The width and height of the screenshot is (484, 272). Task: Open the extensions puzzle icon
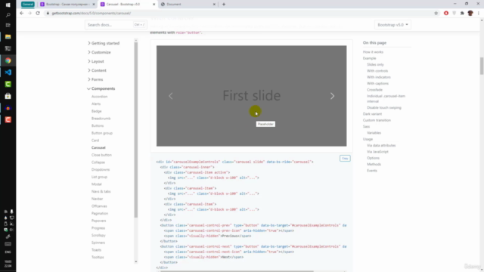(462, 14)
